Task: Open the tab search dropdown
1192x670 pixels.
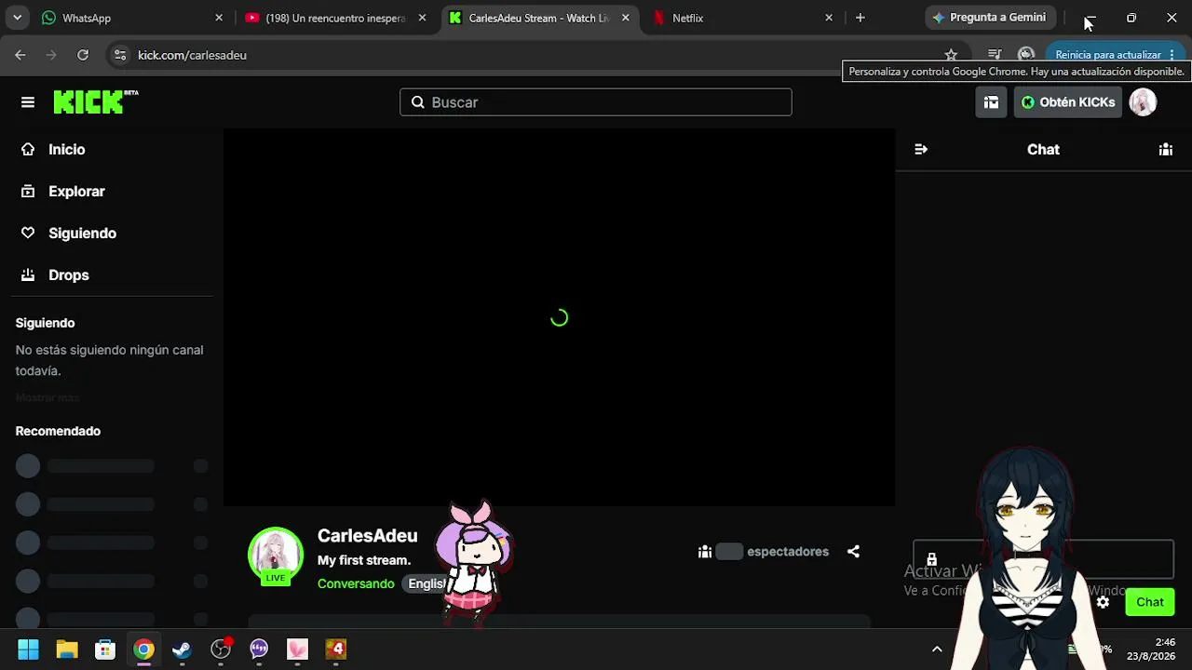Action: tap(17, 18)
